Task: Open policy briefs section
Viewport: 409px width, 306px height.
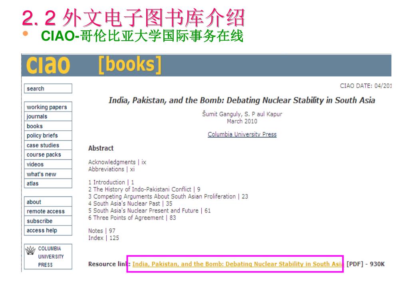Action: [x=48, y=135]
